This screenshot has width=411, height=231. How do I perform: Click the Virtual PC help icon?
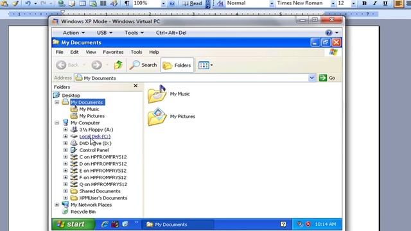click(x=329, y=33)
